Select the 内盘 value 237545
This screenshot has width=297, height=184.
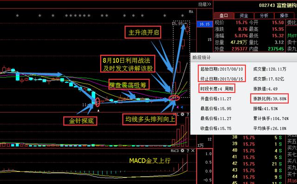click(276, 49)
